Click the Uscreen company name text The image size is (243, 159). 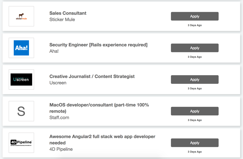click(58, 83)
